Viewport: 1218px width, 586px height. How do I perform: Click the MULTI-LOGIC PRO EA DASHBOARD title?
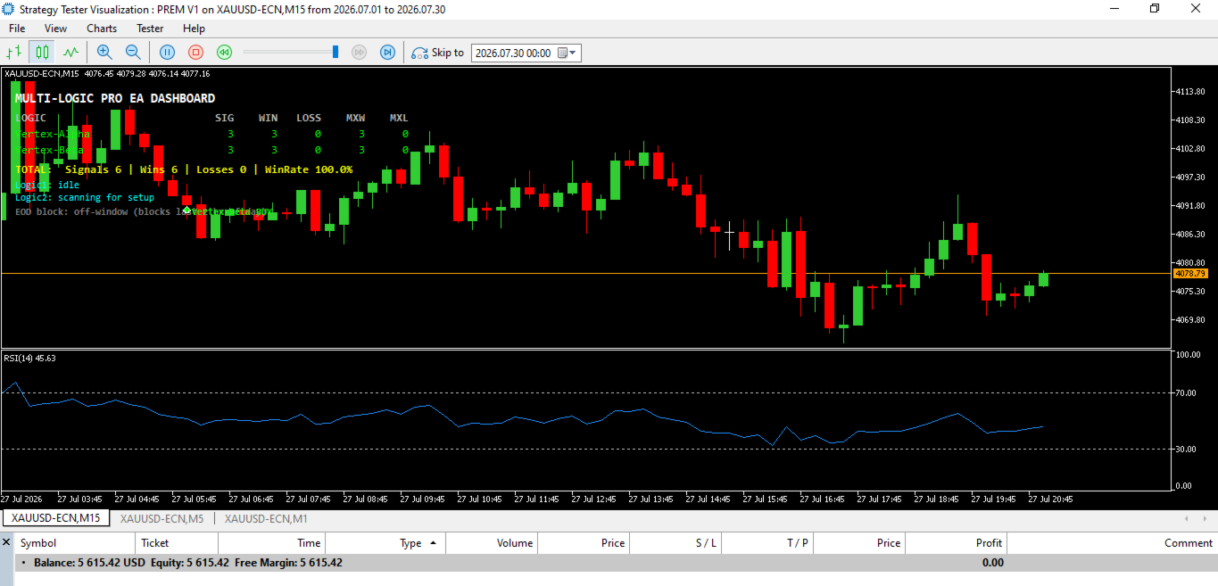[115, 98]
